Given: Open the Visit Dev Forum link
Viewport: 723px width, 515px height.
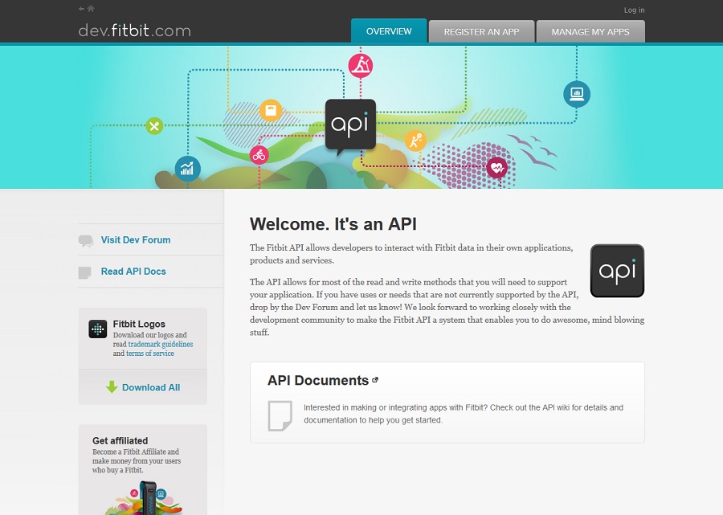Looking at the screenshot, I should pos(136,240).
